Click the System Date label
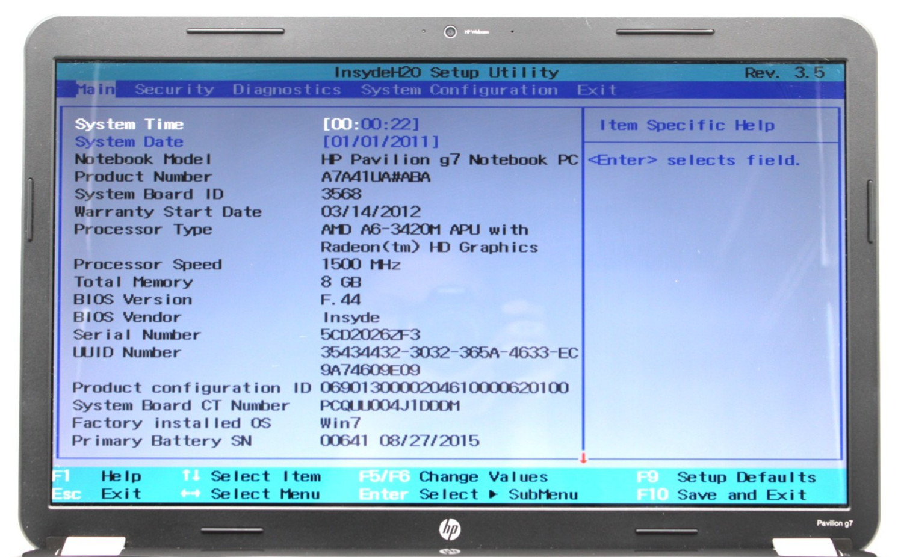 click(x=129, y=142)
